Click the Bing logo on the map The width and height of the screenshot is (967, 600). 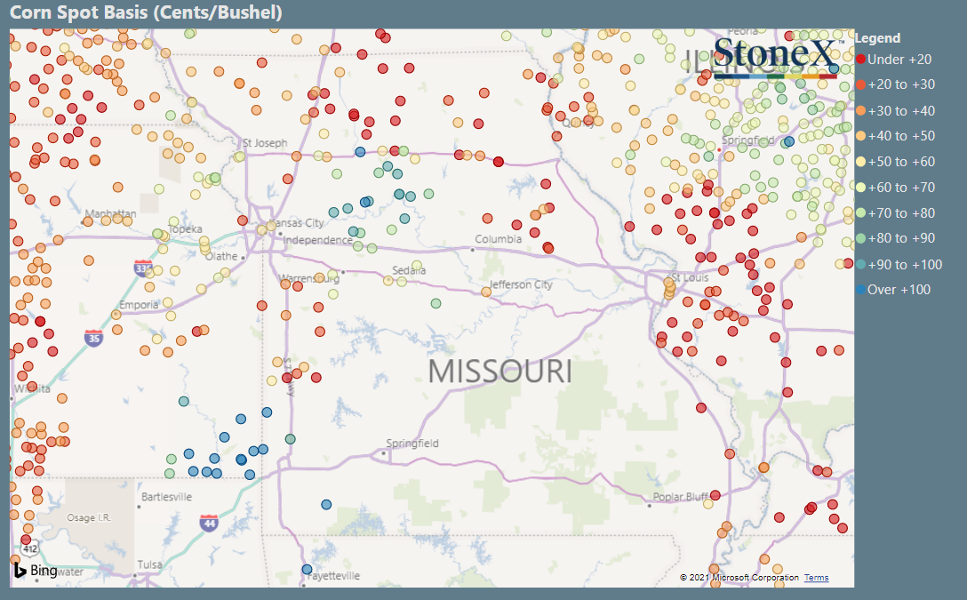(36, 571)
